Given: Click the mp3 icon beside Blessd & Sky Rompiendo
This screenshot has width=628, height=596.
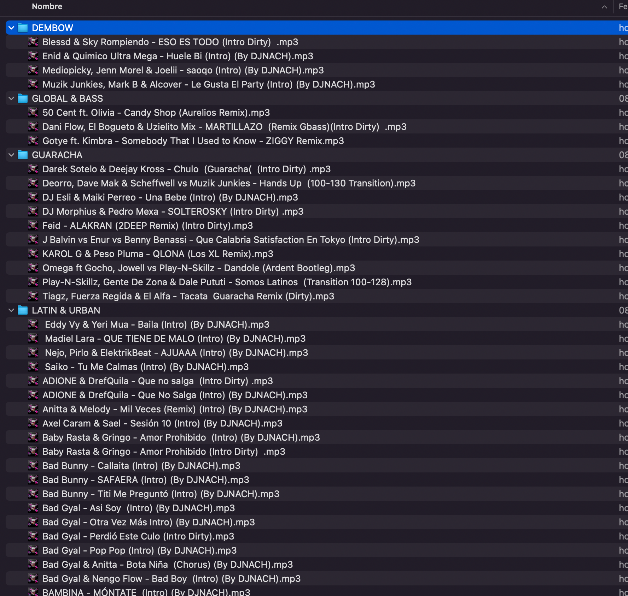Looking at the screenshot, I should 33,42.
